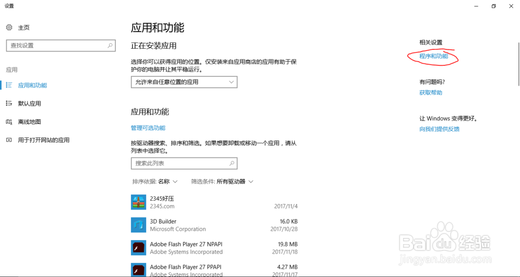Click the magnifier in 查找设置 box
Screen dimensions: 520x277
click(110, 45)
